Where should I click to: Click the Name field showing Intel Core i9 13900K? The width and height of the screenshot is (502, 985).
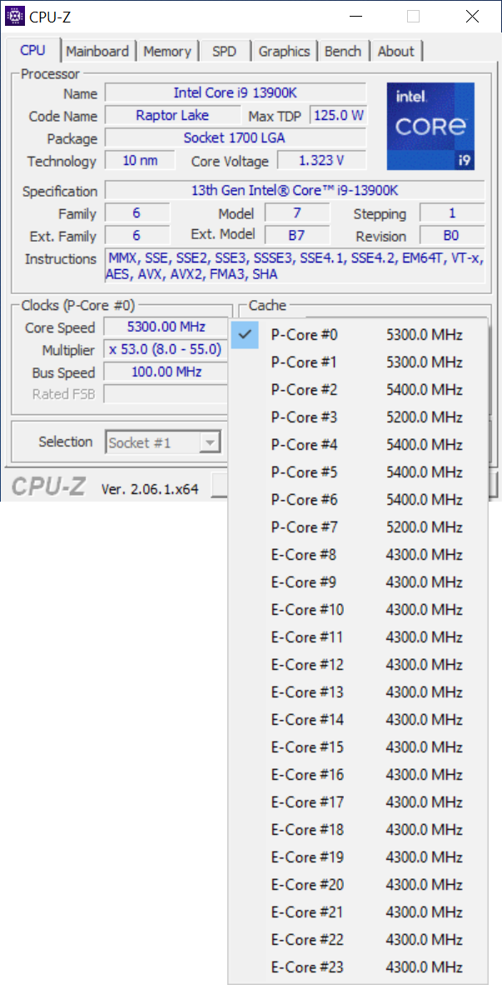pyautogui.click(x=236, y=93)
